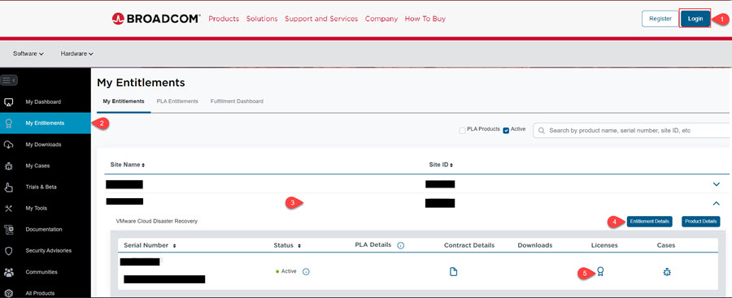Screen dimensions: 732x298
Task: Click the My Entitlements ribbon icon in sidebar
Action: click(x=8, y=123)
